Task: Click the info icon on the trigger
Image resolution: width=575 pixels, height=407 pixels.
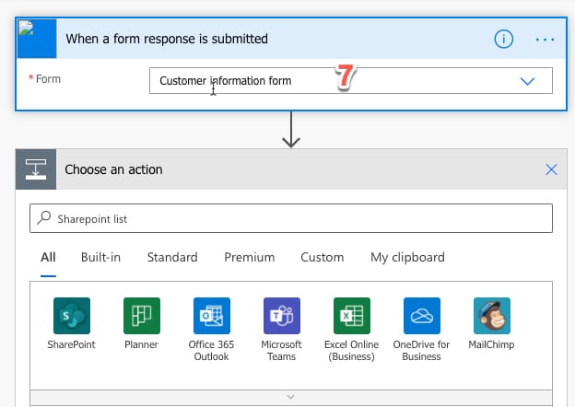Action: click(x=503, y=39)
